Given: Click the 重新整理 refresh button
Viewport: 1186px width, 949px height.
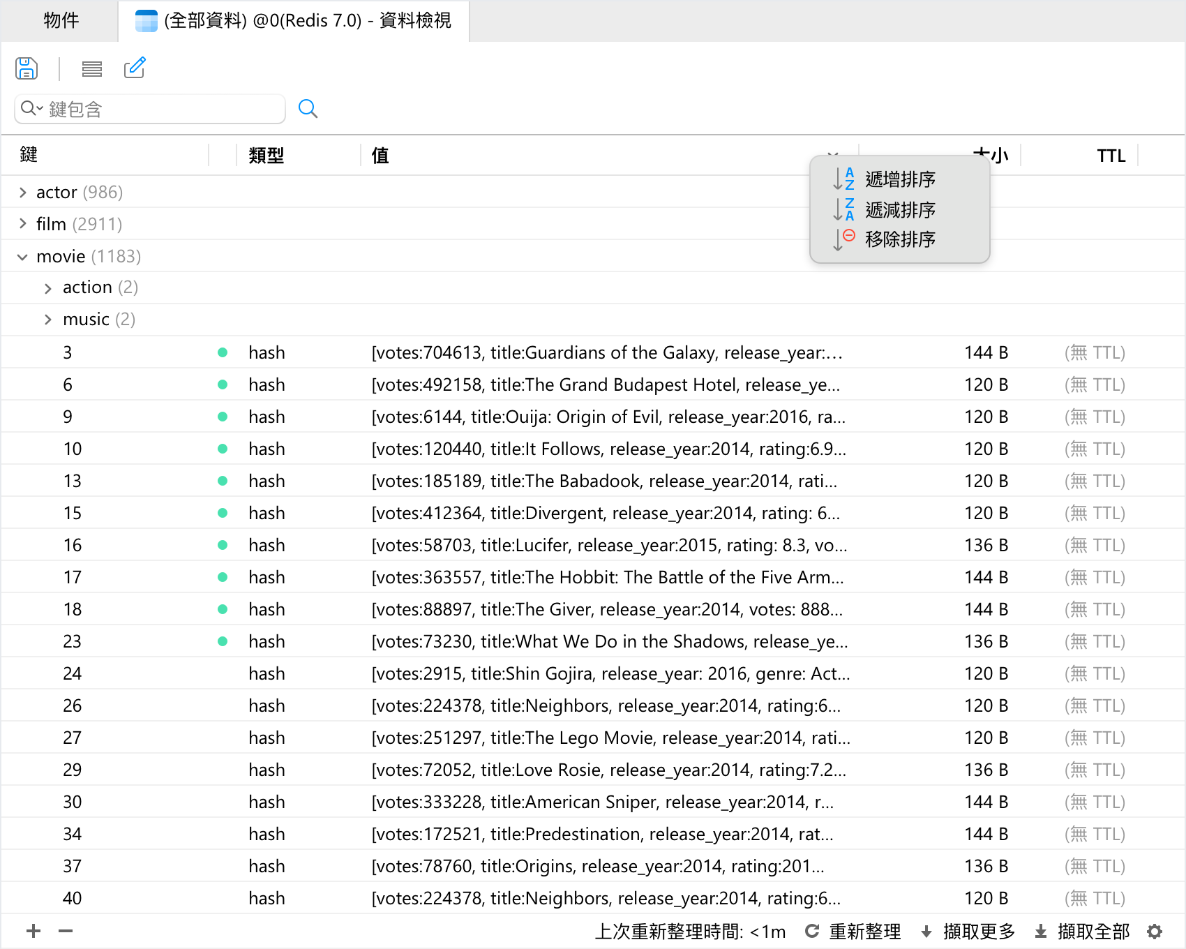Looking at the screenshot, I should [853, 932].
